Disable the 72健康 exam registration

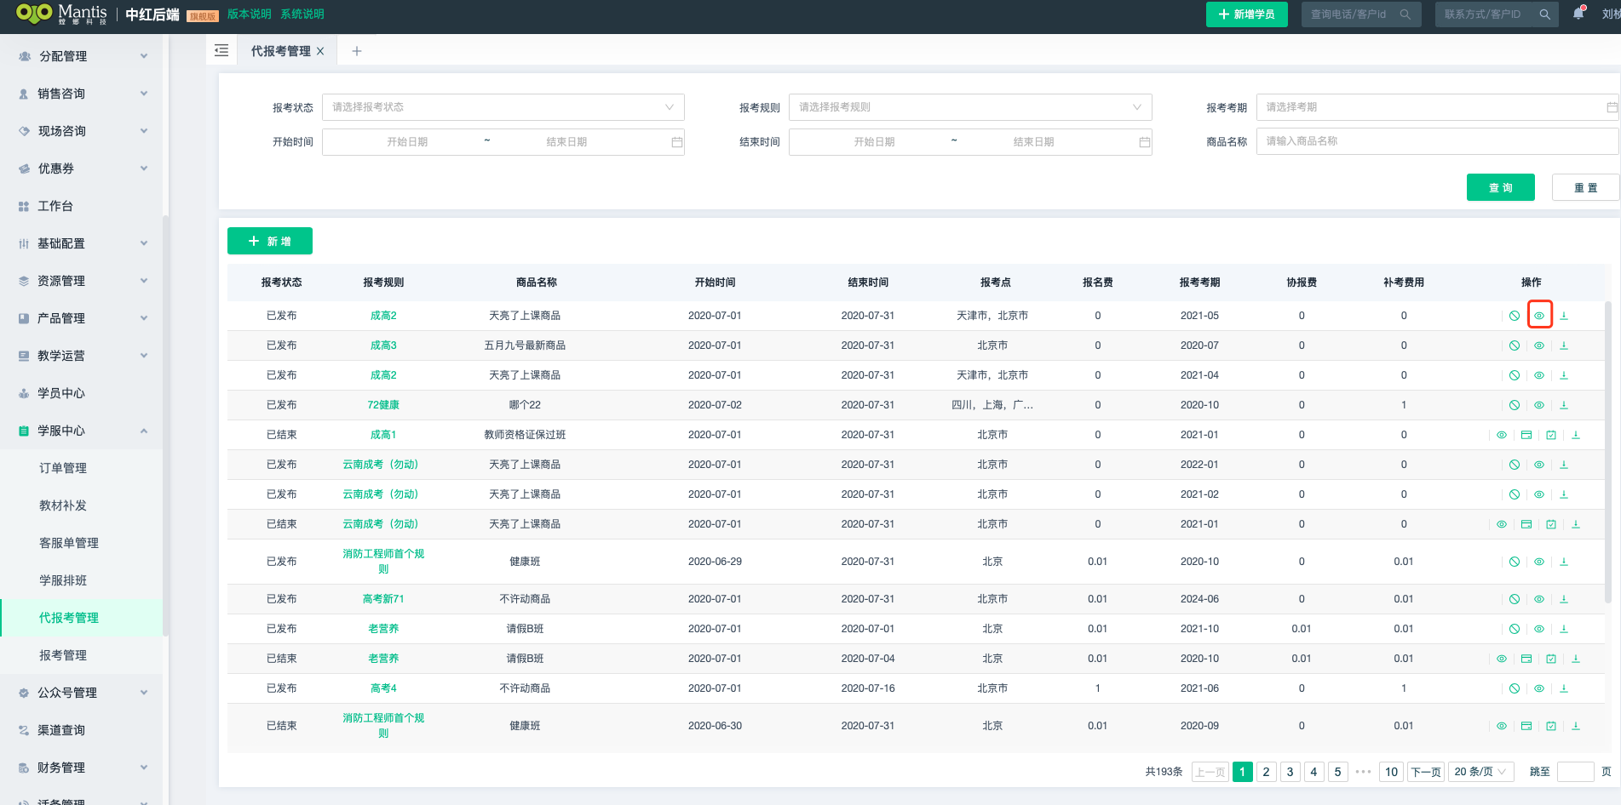pyautogui.click(x=1515, y=405)
